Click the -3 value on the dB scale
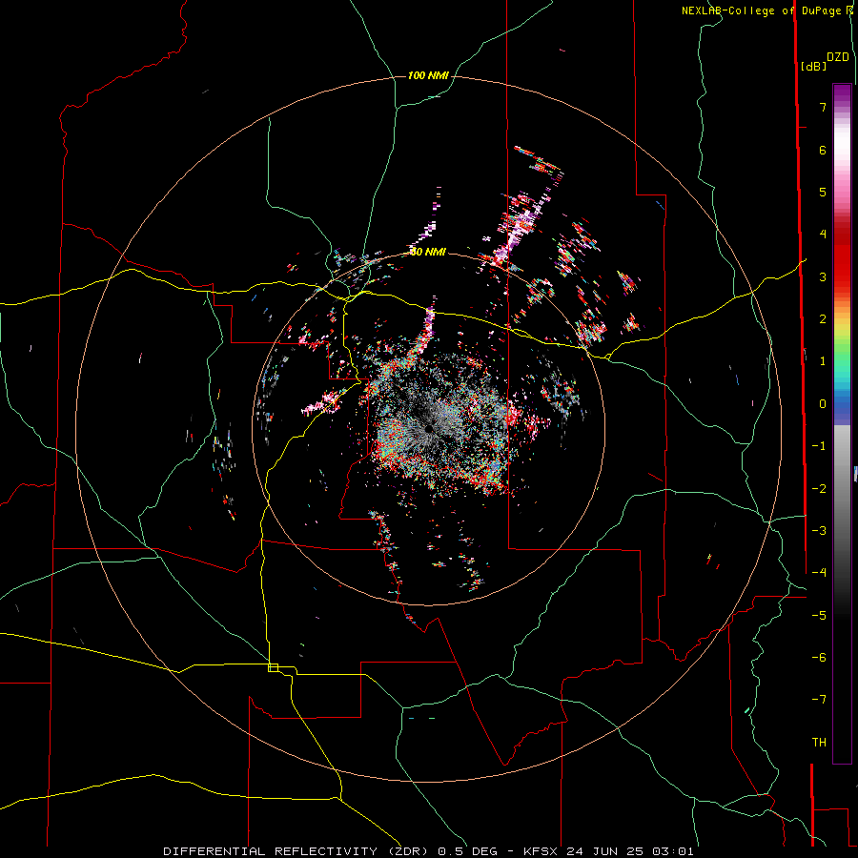The width and height of the screenshot is (858, 858). coord(819,531)
